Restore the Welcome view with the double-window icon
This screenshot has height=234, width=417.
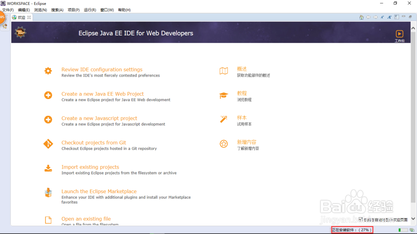(x=410, y=17)
